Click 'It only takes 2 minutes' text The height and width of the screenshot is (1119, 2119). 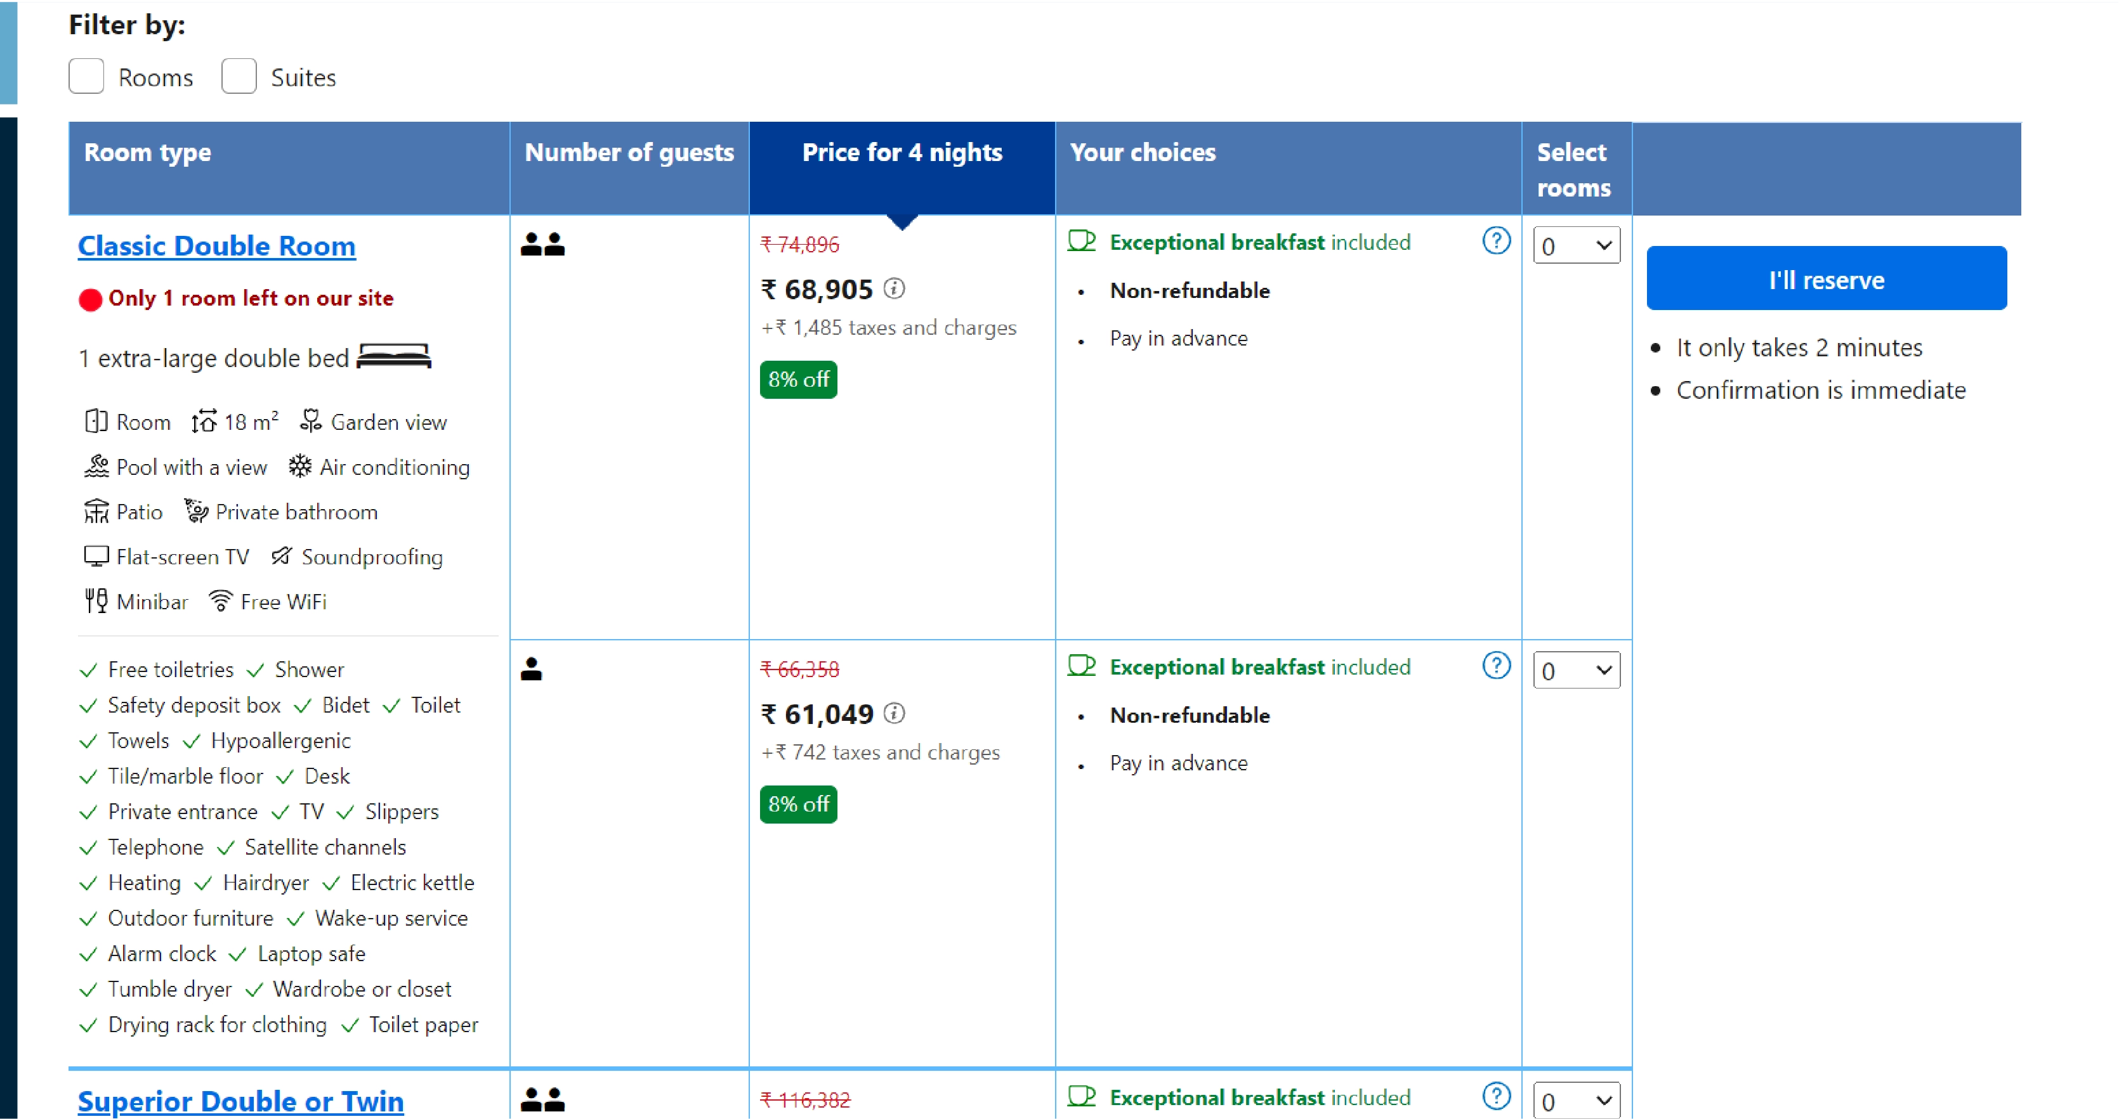tap(1799, 348)
